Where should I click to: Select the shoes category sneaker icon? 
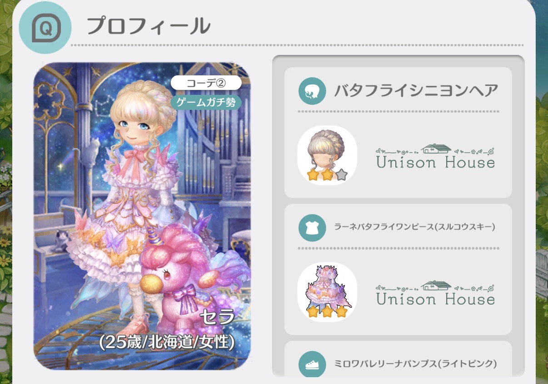[x=312, y=364]
